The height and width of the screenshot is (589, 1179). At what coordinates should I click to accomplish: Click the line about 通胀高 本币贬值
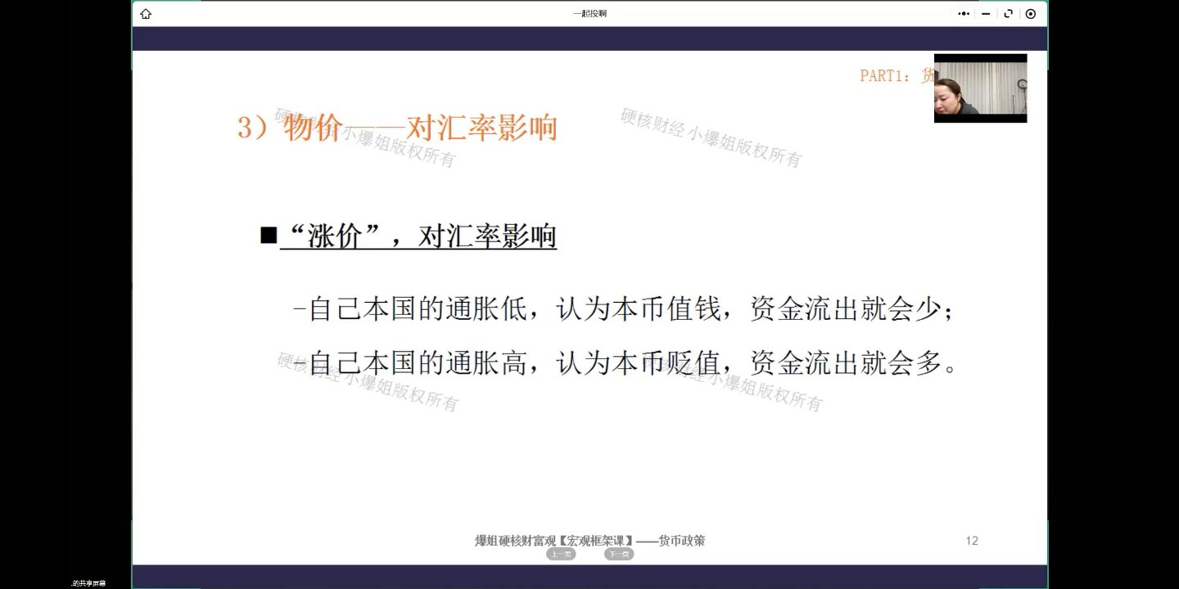625,362
